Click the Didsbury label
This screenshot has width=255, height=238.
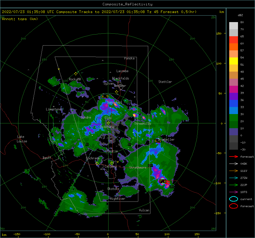click(107, 127)
